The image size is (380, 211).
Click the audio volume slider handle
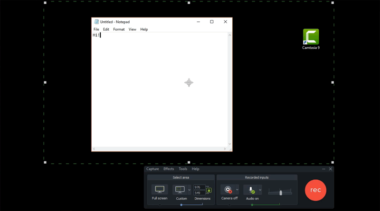(x=281, y=192)
